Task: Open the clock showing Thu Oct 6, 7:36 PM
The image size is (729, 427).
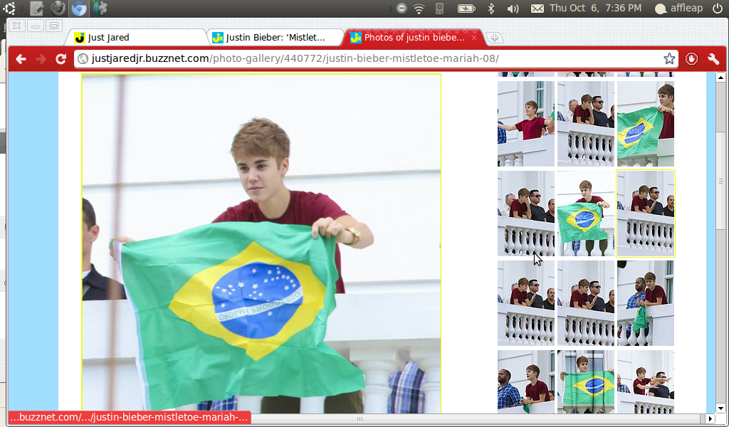Action: 596,9
